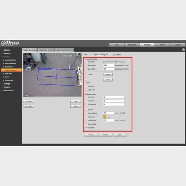
Task: Switch to the Playback tab
Action: pyautogui.click(x=132, y=45)
